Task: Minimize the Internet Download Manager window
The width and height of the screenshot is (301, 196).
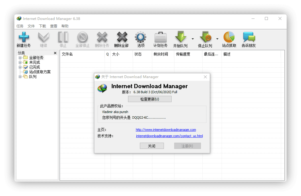Action: [x=253, y=19]
